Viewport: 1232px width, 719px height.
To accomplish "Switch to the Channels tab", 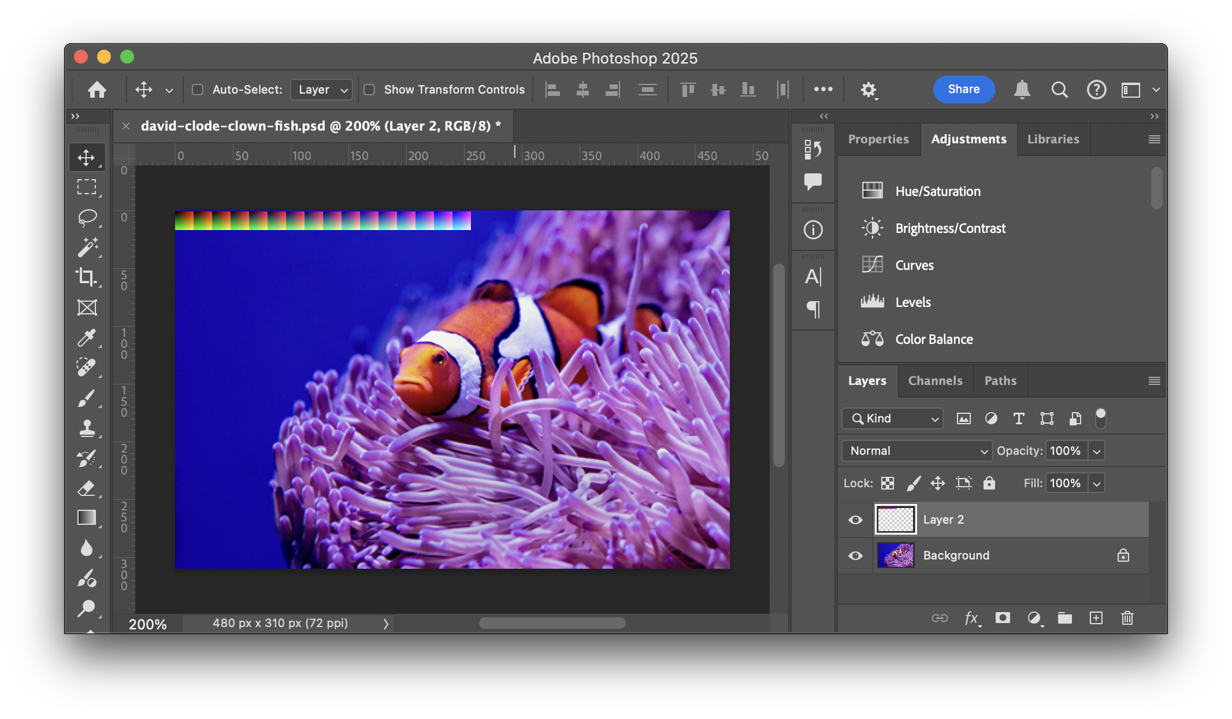I will click(935, 381).
